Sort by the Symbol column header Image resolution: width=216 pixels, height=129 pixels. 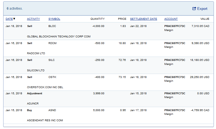[54, 19]
